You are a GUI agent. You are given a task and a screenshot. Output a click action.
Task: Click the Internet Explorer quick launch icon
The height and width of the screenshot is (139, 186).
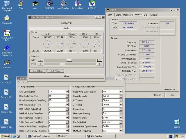pyautogui.click(x=14, y=136)
